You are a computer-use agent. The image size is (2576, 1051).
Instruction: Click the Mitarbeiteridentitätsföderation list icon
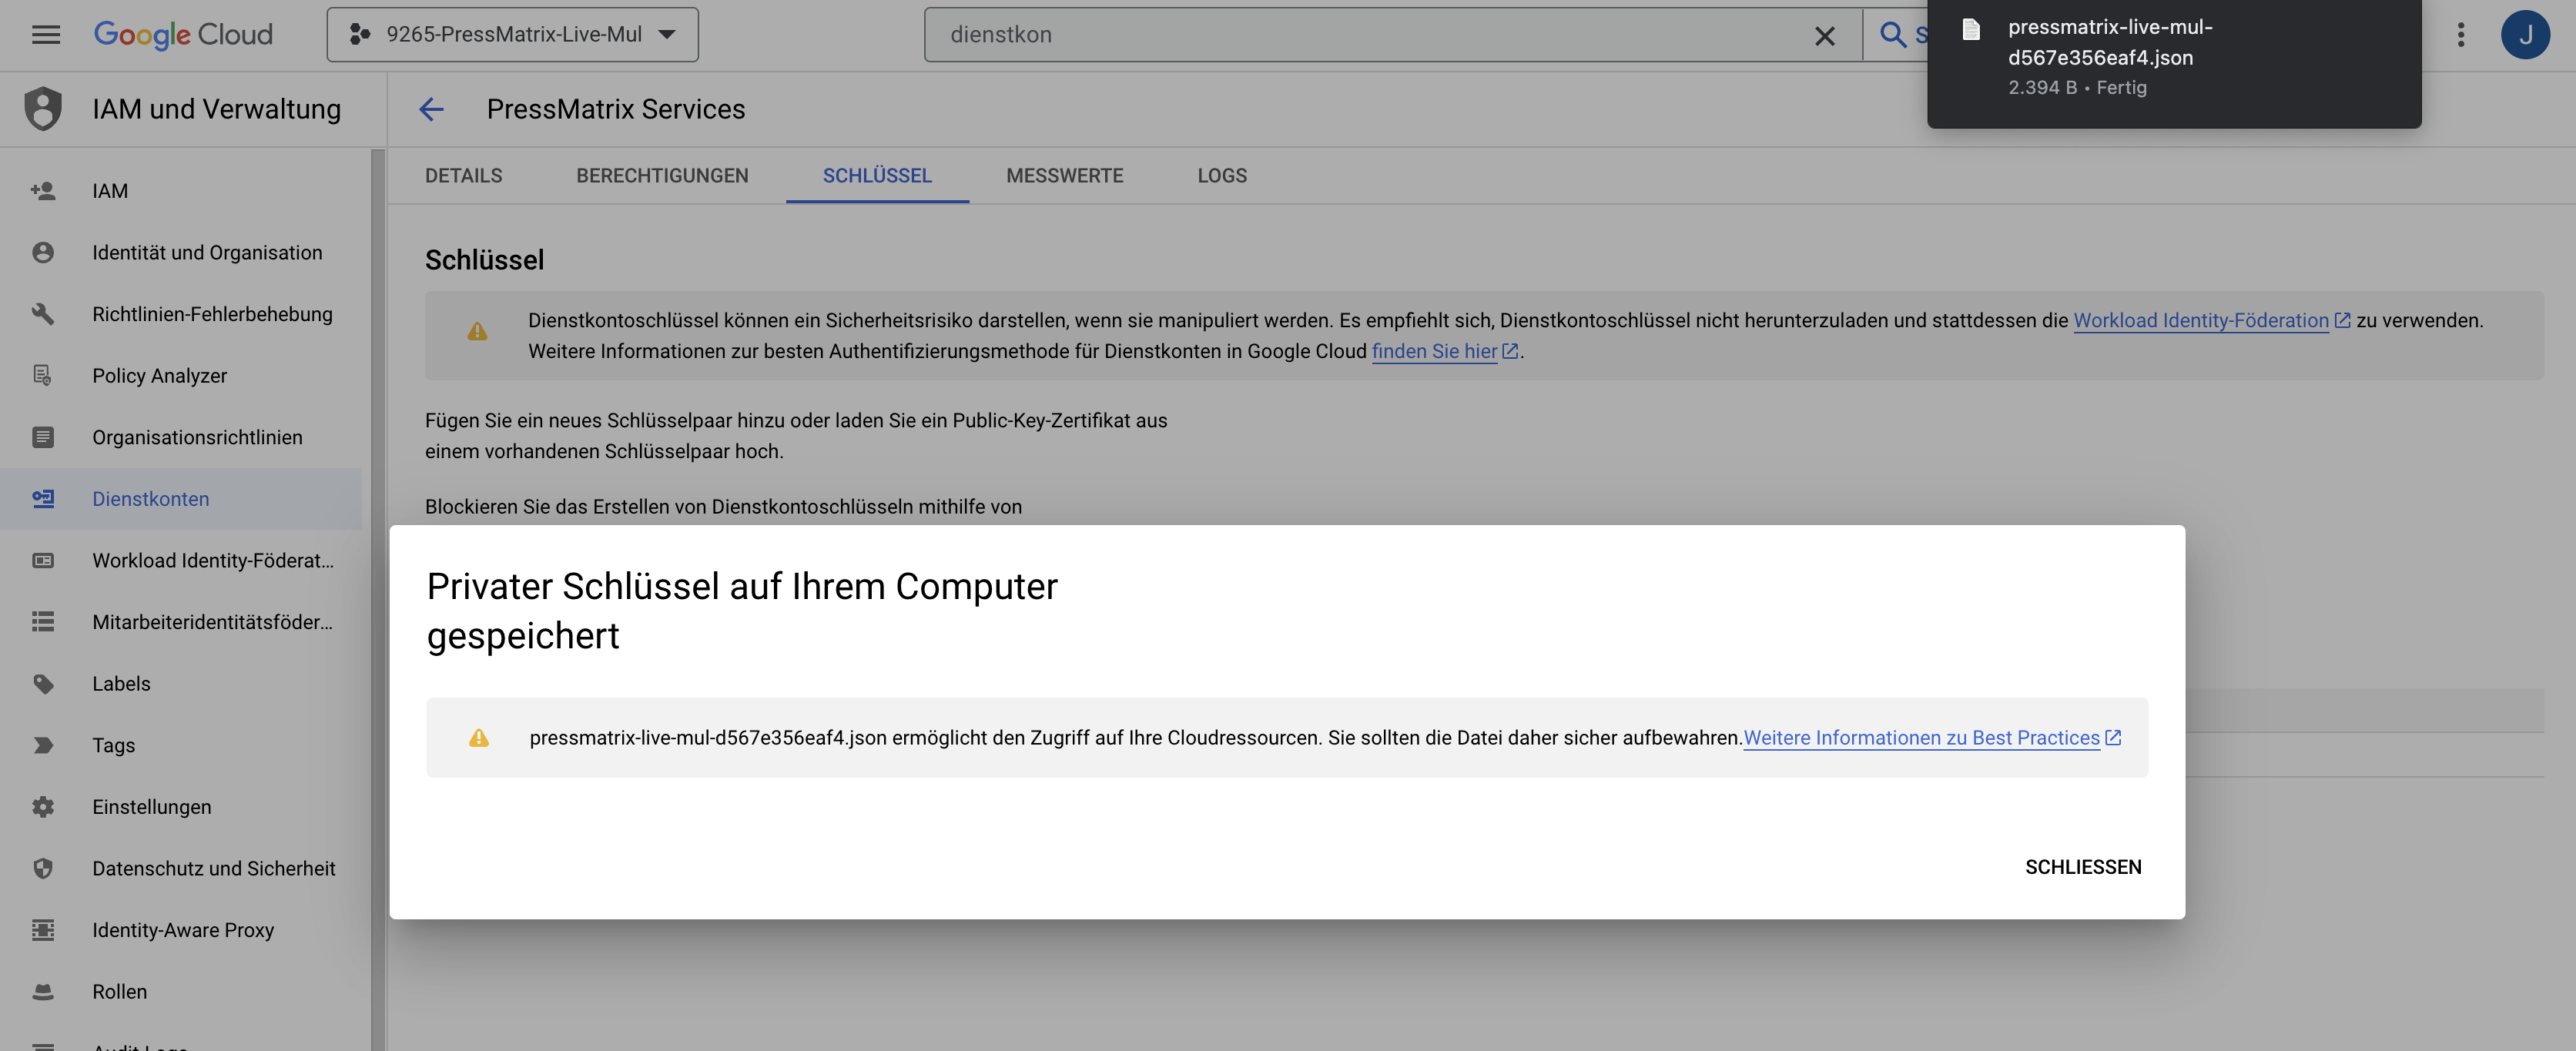pos(43,622)
